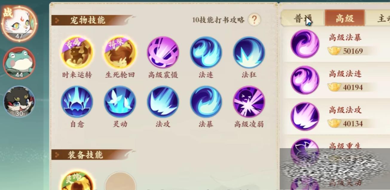The image size is (390, 190).
Task: Click the 法暴 skill icon
Action: click(x=206, y=102)
